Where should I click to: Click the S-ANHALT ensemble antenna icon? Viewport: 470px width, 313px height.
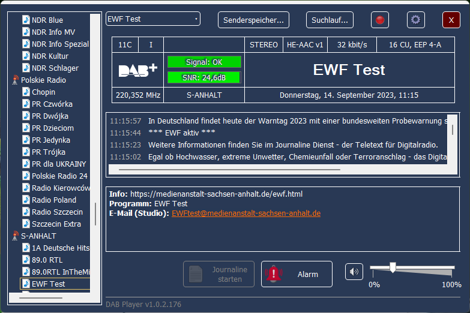point(15,236)
